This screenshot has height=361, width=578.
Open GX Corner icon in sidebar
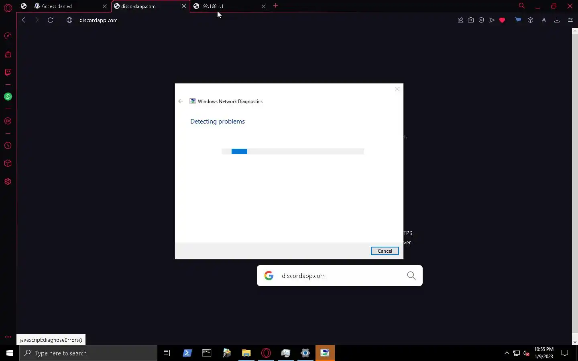pos(8,54)
